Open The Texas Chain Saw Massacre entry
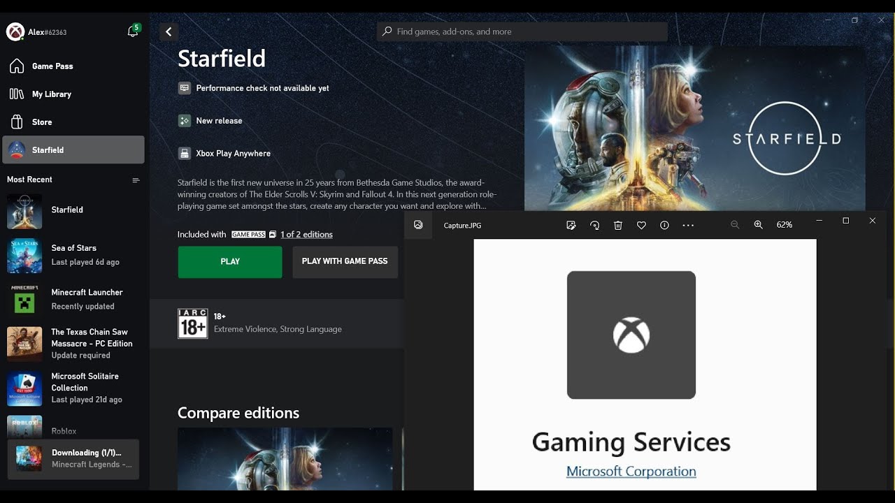 point(73,343)
